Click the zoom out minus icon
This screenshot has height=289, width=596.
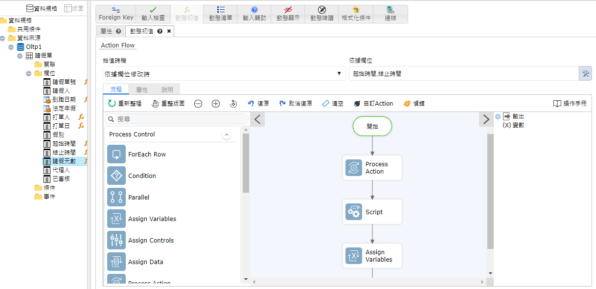click(198, 104)
